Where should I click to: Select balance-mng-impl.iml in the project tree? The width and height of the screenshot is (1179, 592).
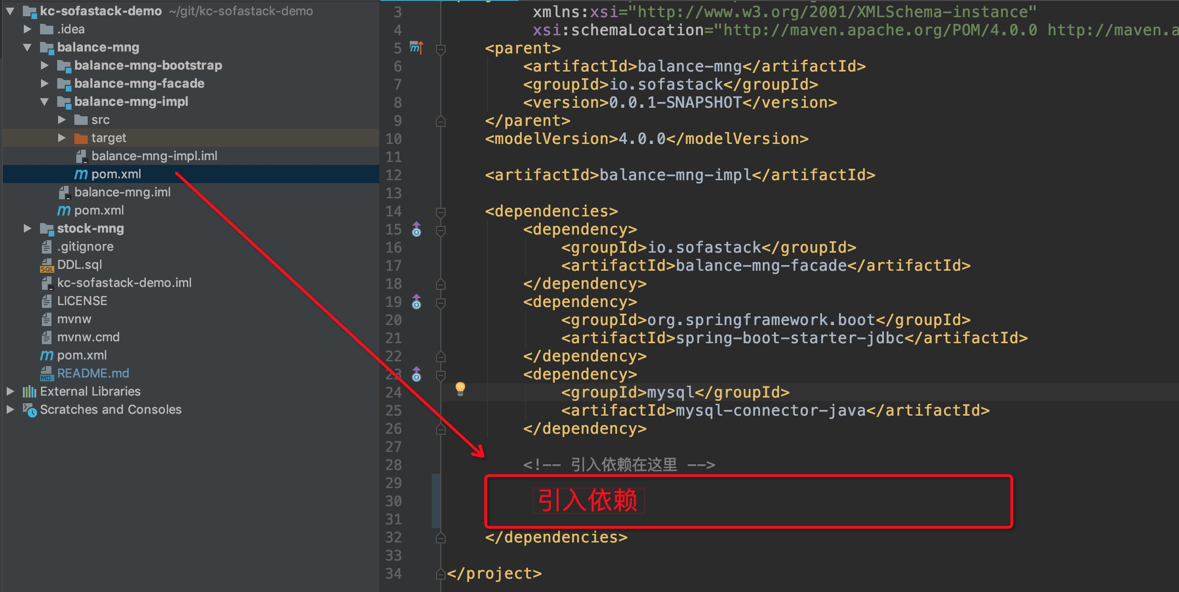pos(154,156)
